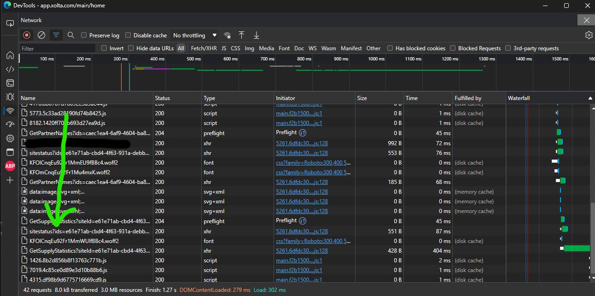595x296 pixels.
Task: Enable Preserve log checkbox
Action: click(x=84, y=36)
